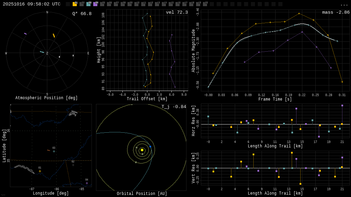Click the yellow Sun in orbital plot
The height and width of the screenshot is (197, 351).
142,150
